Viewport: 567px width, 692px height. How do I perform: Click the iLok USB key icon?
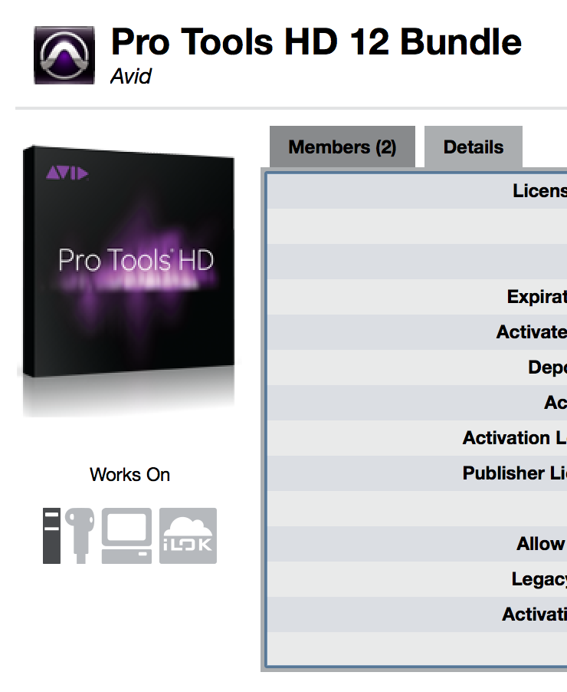pos(80,535)
